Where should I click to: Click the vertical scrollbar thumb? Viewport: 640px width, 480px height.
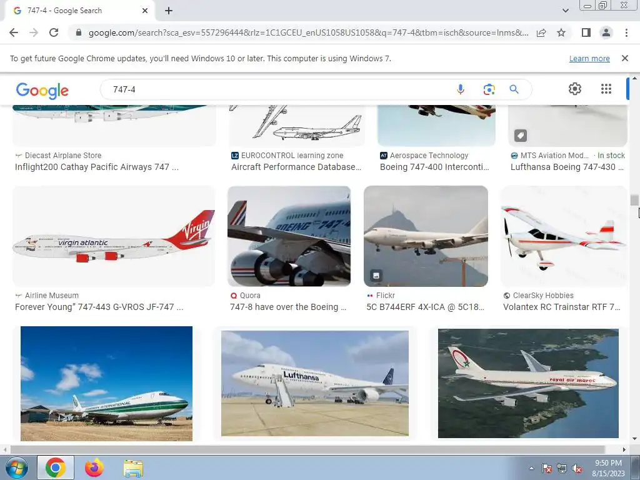(634, 200)
